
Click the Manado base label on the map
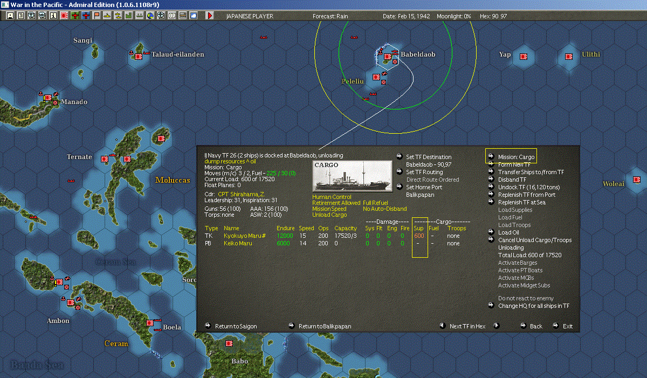(x=74, y=102)
